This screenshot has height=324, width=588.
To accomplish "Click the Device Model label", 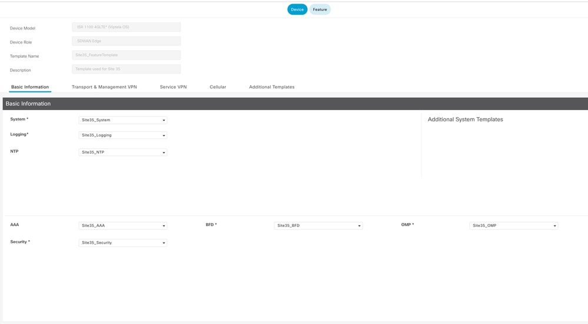I will pos(22,28).
